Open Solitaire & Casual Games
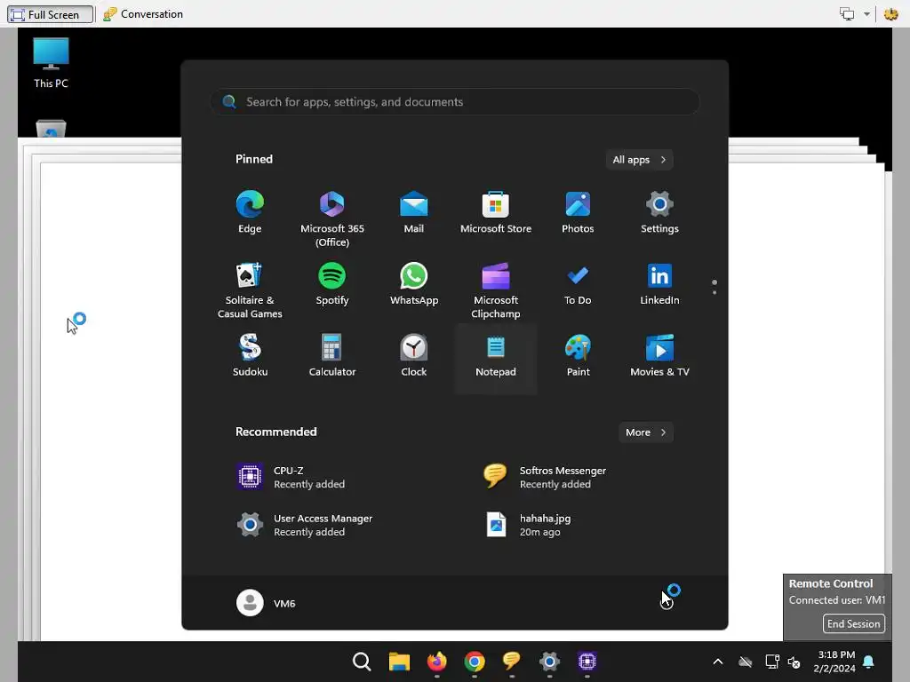 pyautogui.click(x=250, y=290)
